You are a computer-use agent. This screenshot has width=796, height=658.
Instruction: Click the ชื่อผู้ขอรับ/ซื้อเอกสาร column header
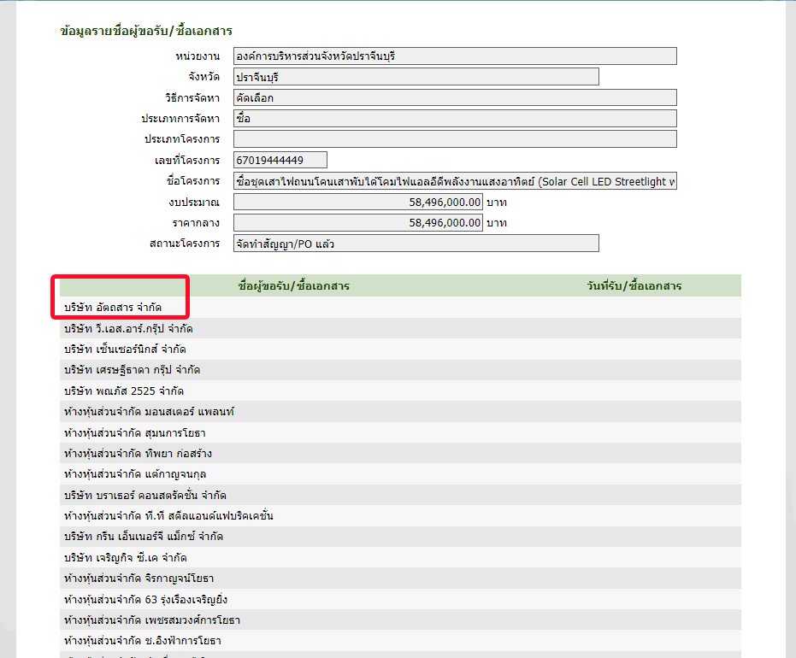click(x=293, y=285)
